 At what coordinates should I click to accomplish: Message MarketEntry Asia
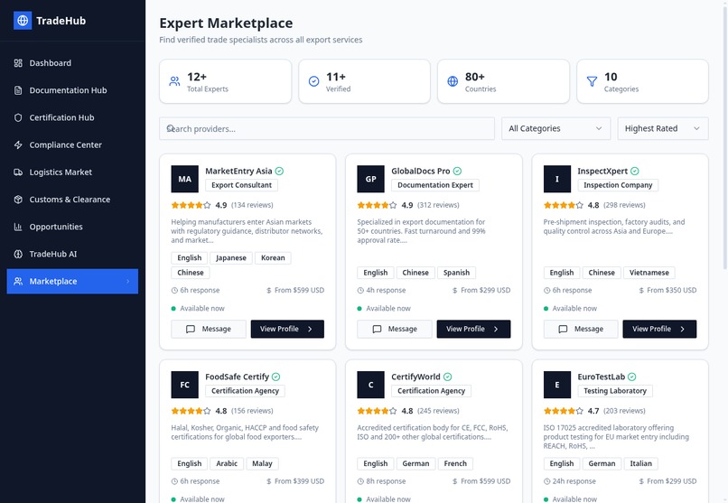pos(209,329)
